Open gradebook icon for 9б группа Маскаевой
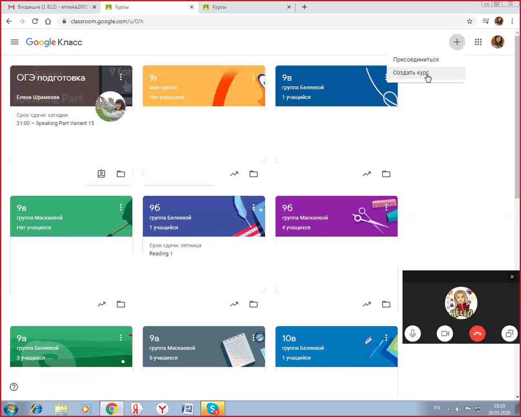 (367, 304)
